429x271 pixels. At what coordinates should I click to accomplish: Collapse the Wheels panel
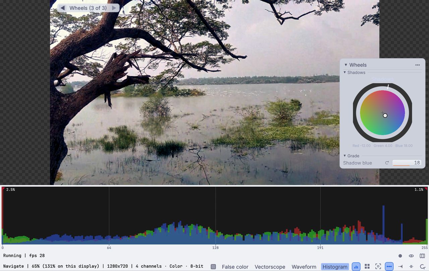346,65
